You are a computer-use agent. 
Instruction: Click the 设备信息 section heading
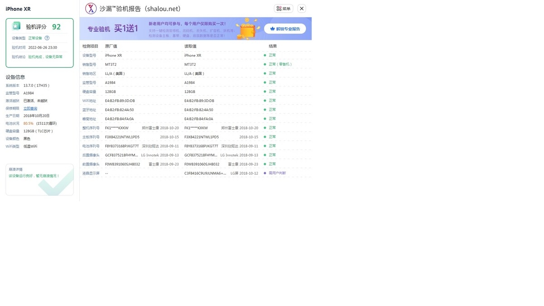click(x=15, y=77)
